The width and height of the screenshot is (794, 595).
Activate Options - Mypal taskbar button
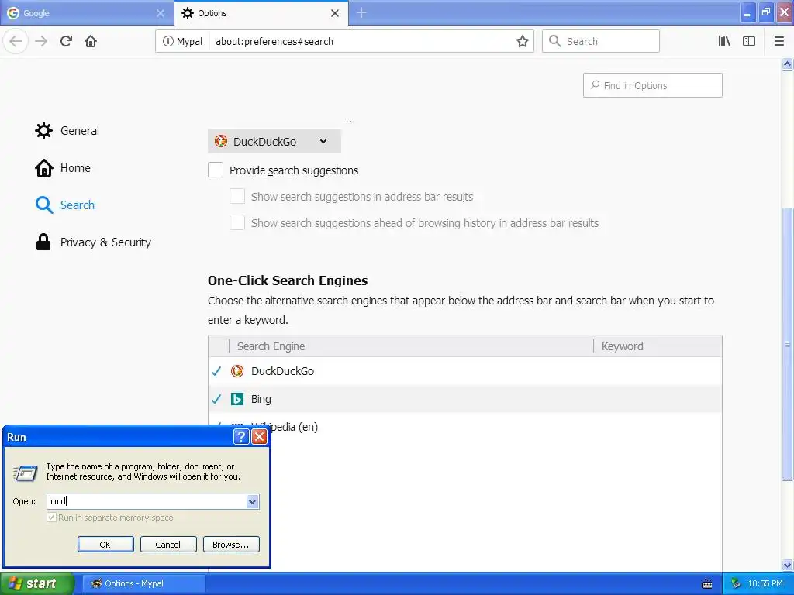pos(143,583)
